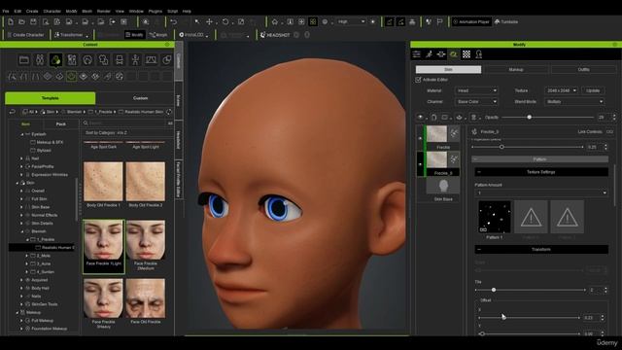Open the Stage backdrop category icon

(151, 60)
